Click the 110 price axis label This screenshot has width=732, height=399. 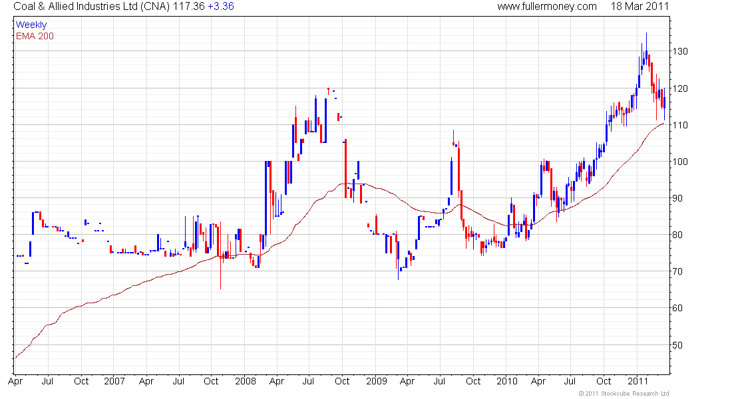click(x=679, y=125)
